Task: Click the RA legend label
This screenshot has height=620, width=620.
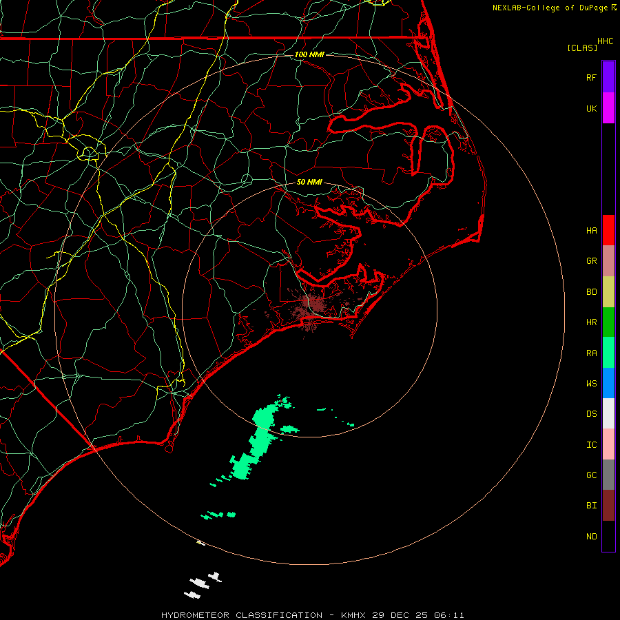Action: point(591,353)
